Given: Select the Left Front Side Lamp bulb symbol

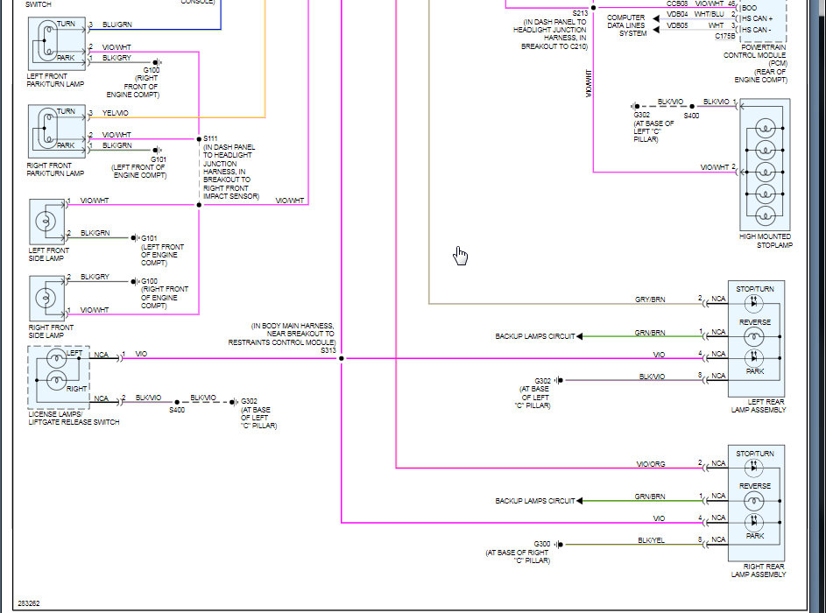Looking at the screenshot, I should [46, 222].
